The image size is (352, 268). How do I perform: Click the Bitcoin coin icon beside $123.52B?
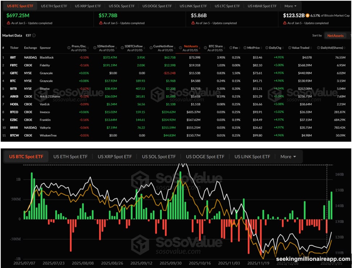coord(308,16)
